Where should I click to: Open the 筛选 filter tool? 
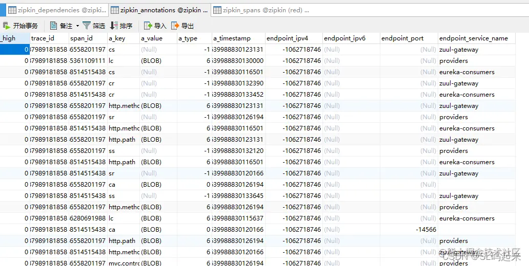coord(94,26)
